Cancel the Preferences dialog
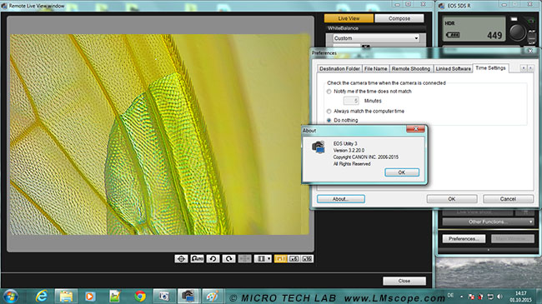 (508, 199)
